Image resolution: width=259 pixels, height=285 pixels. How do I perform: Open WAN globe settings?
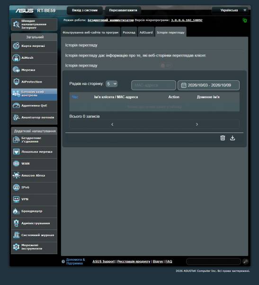(x=34, y=163)
